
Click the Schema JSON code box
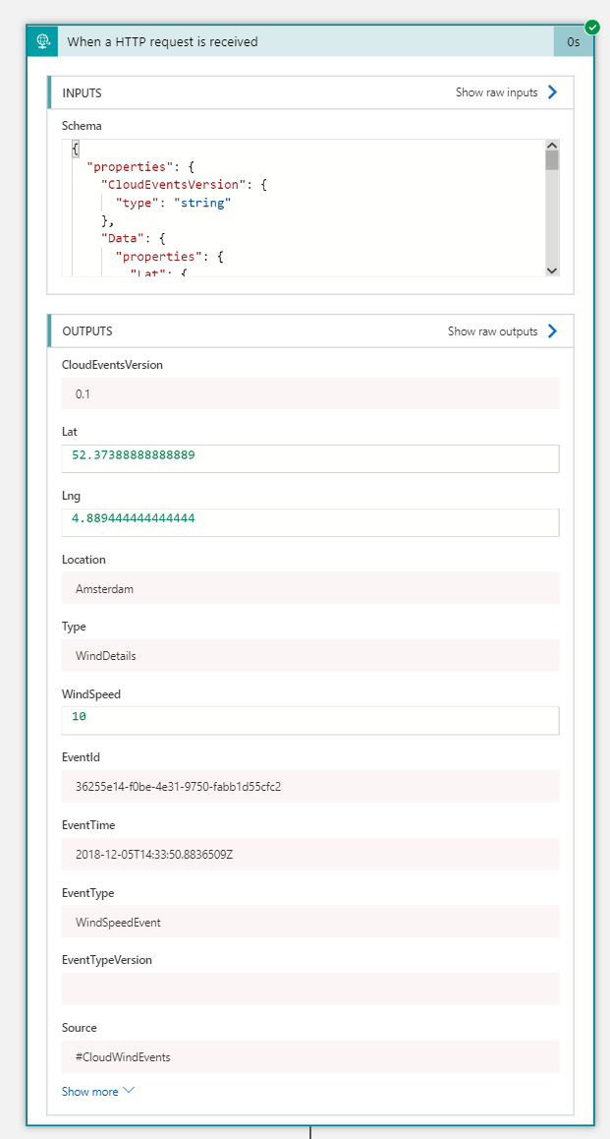tap(303, 208)
